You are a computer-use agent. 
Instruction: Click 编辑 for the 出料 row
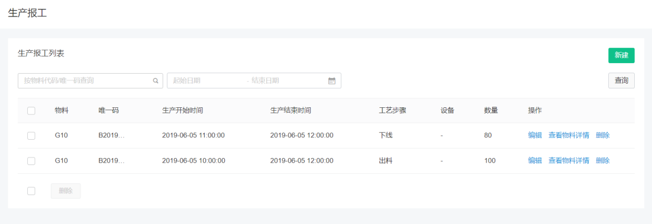(535, 161)
